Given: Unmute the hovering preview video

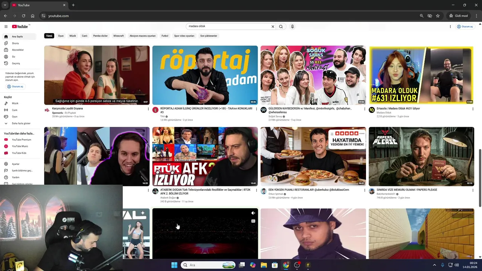Looking at the screenshot, I should [253, 213].
